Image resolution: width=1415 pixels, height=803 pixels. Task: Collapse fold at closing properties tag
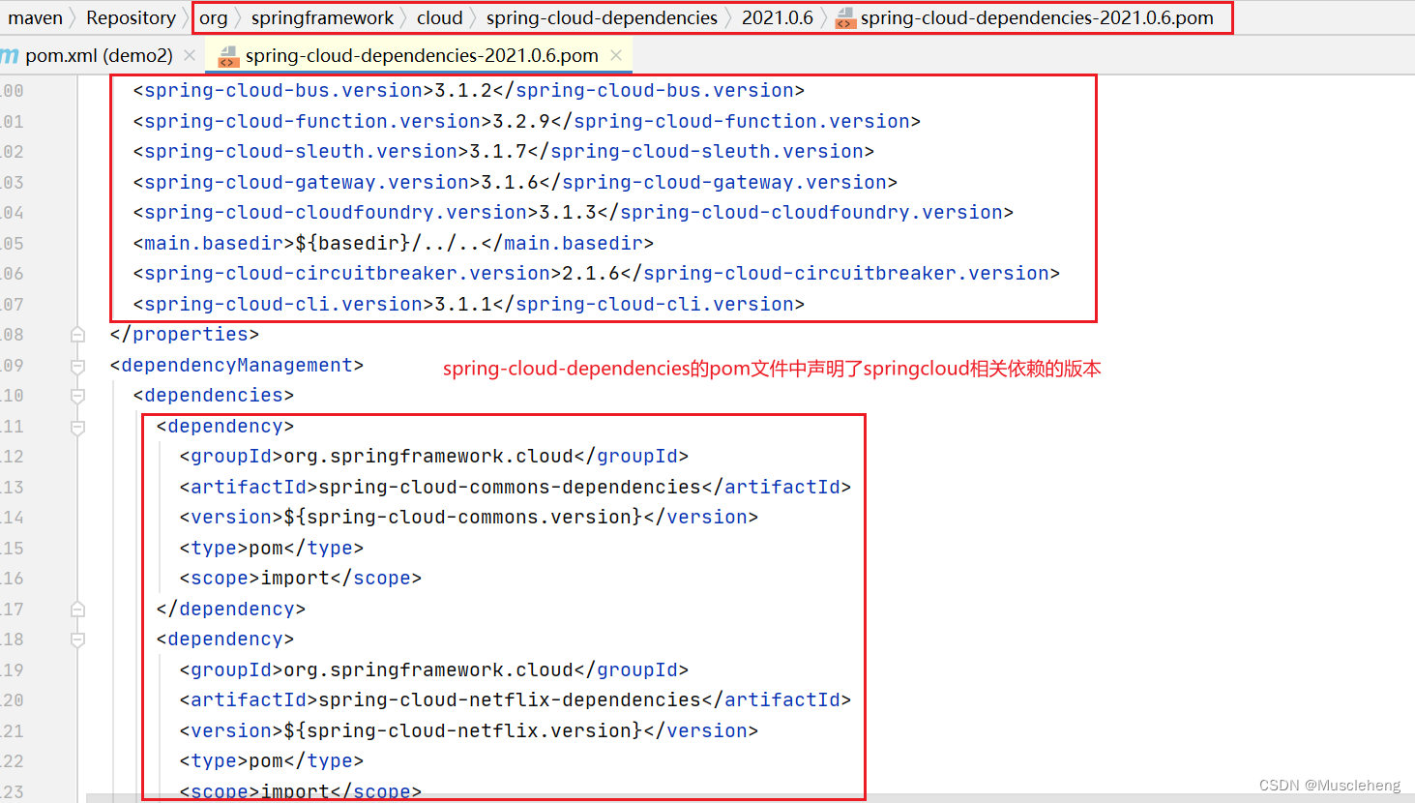(77, 335)
